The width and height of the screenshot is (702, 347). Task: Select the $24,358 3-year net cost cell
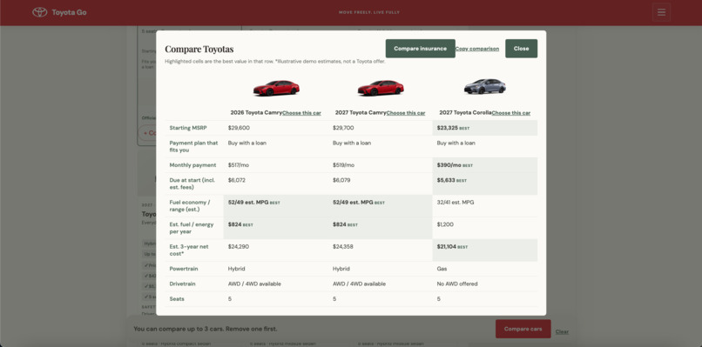tap(380, 250)
